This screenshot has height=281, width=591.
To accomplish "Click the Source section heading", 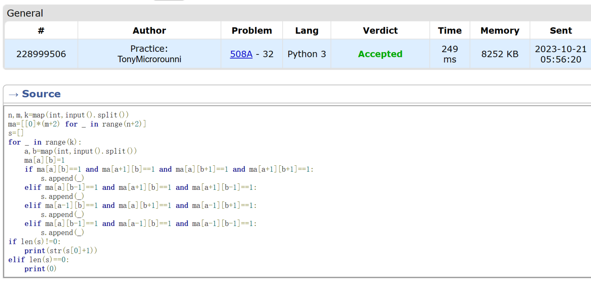I will 41,94.
